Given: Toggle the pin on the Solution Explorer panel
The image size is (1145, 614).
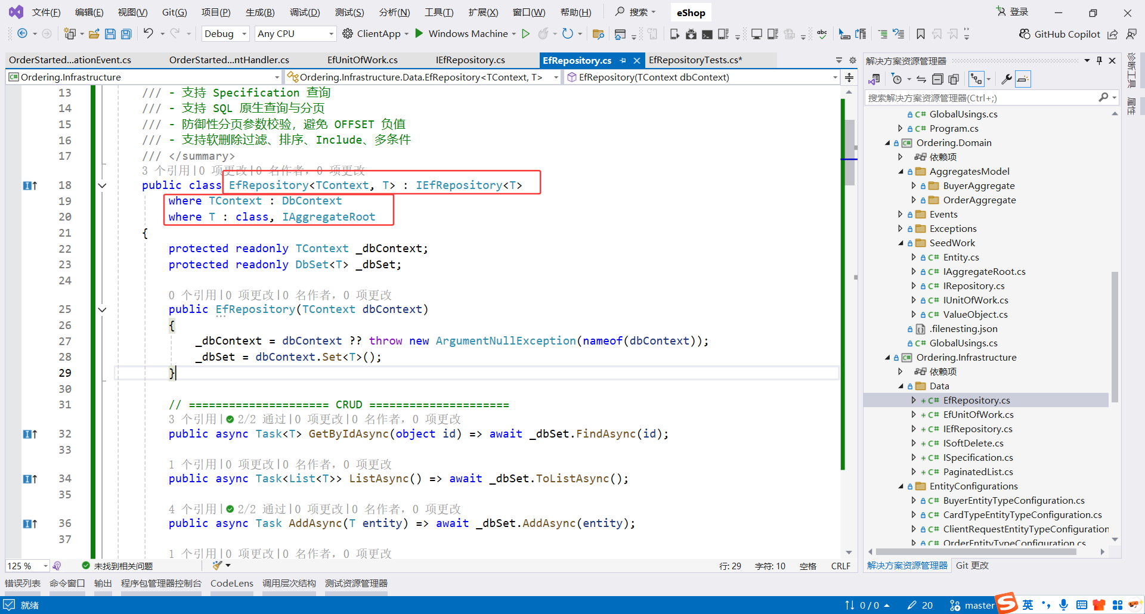Looking at the screenshot, I should (1099, 60).
